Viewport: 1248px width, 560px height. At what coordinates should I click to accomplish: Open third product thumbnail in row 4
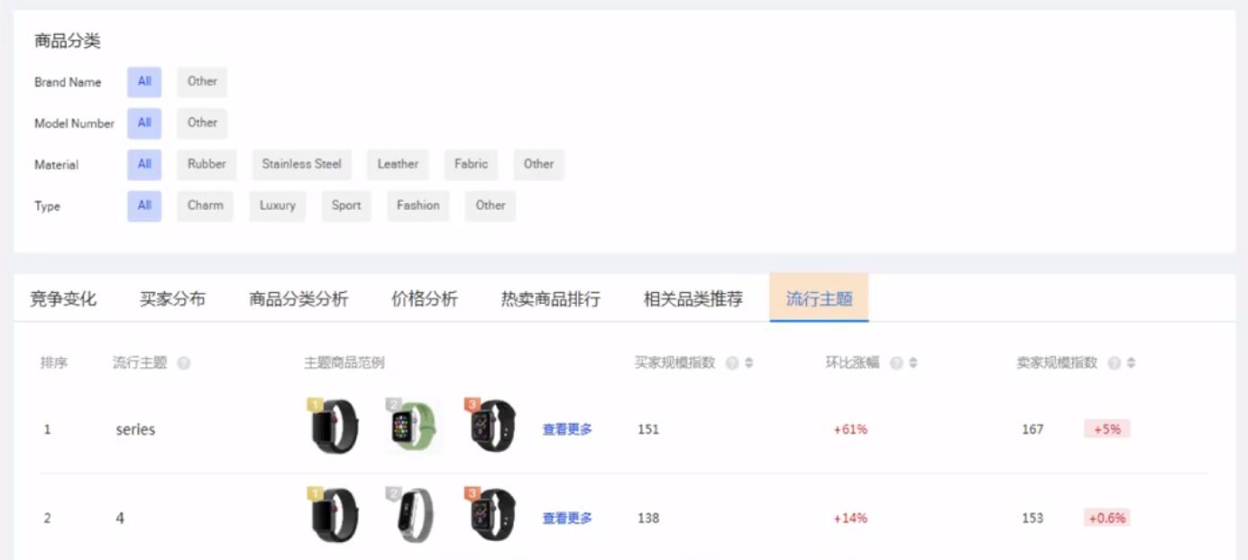click(491, 515)
